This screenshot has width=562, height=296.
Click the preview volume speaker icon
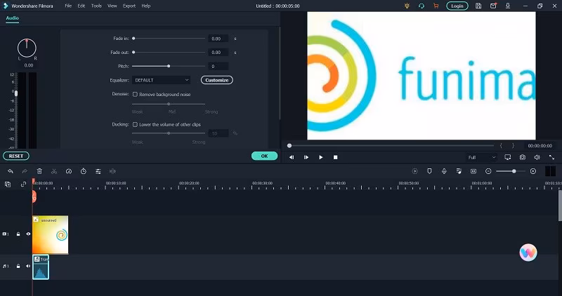point(537,157)
